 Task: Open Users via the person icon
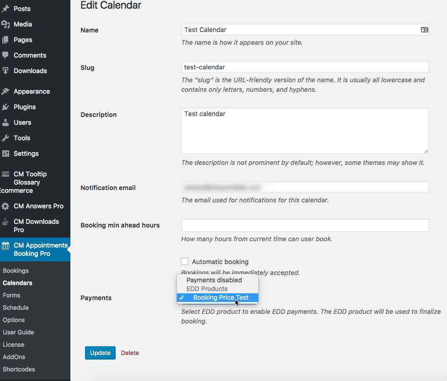point(5,122)
